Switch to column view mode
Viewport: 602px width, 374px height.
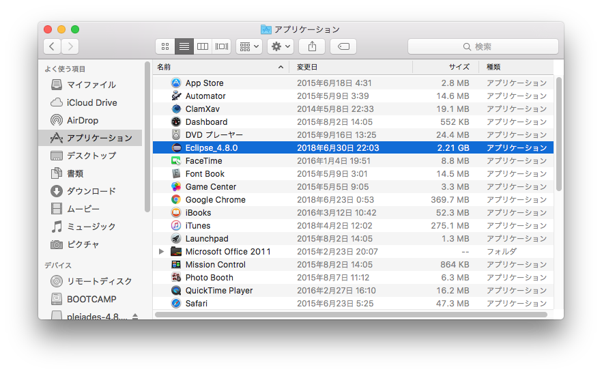pos(203,46)
